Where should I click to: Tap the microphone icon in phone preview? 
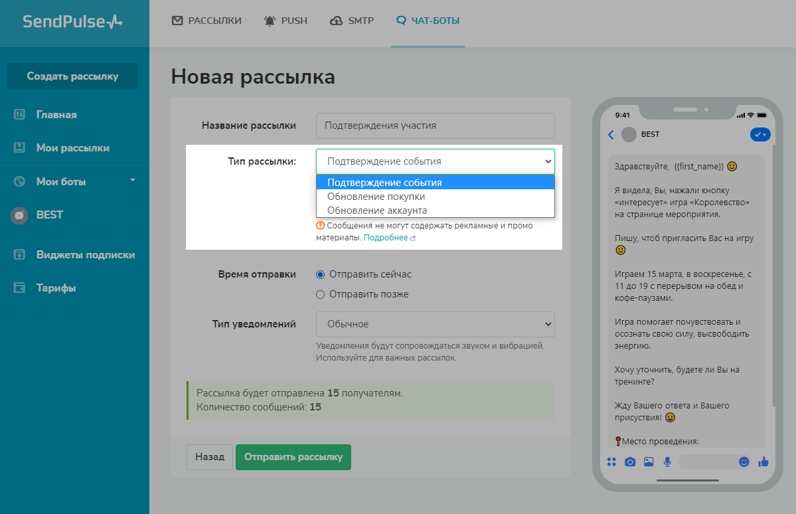tap(667, 462)
